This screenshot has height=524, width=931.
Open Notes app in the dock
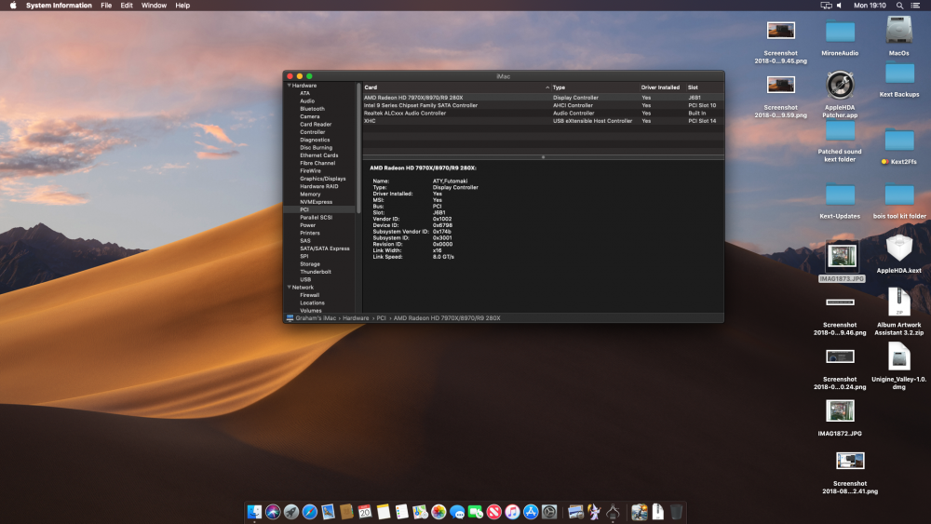383,512
